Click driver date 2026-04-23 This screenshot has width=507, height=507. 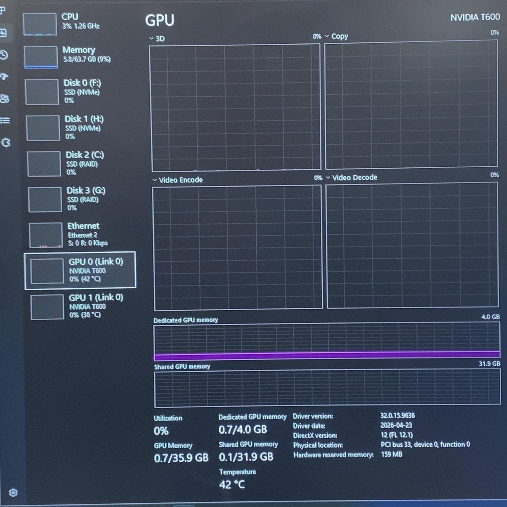(396, 425)
